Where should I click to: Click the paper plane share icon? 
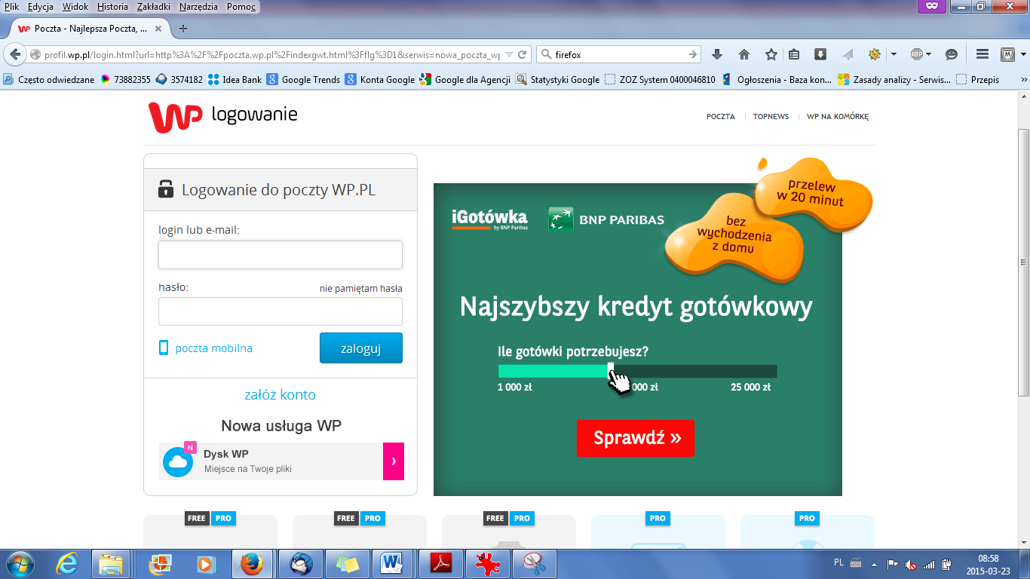point(848,54)
